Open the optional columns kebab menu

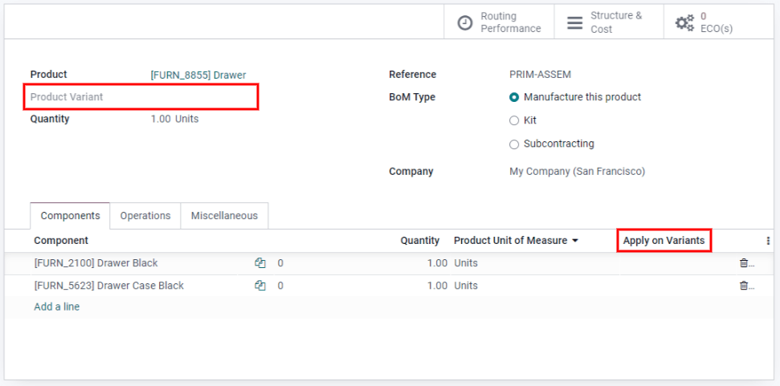768,241
